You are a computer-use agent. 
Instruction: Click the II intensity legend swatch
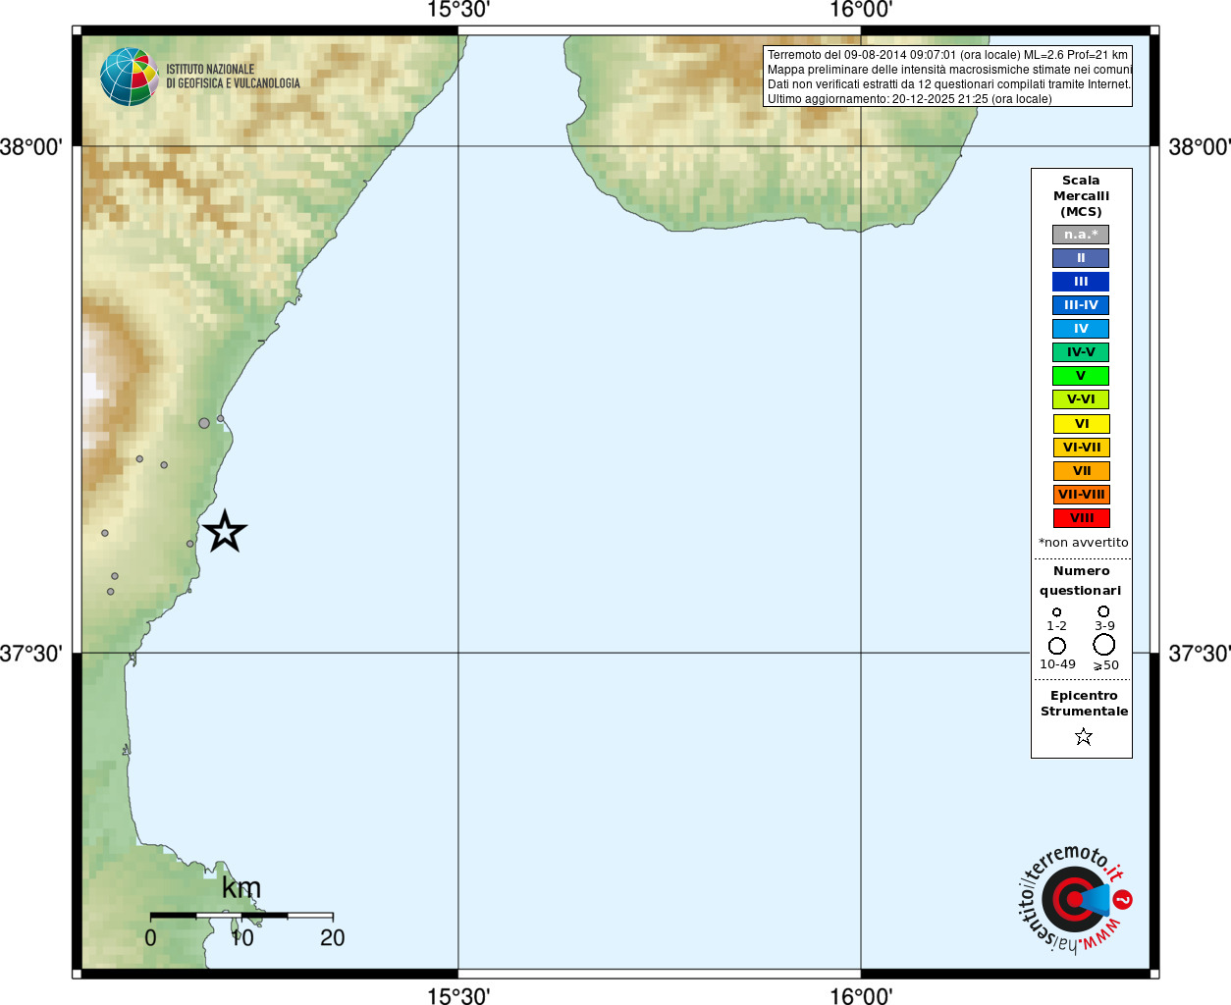pos(1081,258)
